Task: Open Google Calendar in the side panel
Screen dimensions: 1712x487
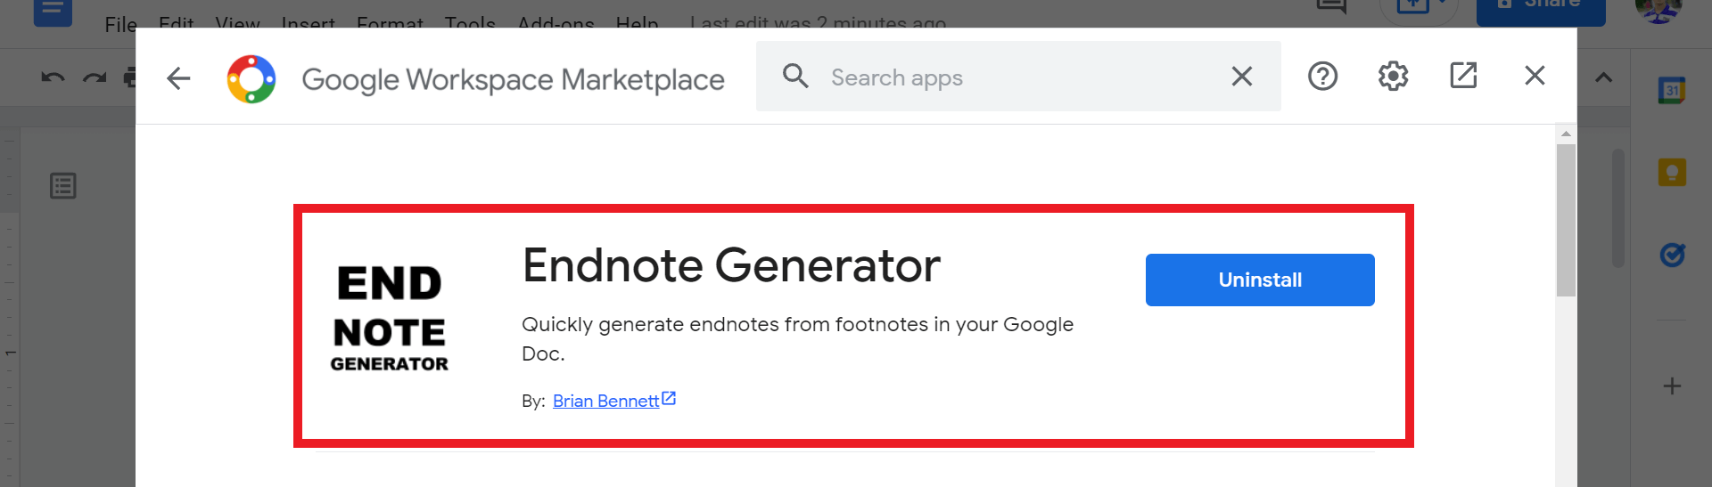Action: pyautogui.click(x=1672, y=90)
